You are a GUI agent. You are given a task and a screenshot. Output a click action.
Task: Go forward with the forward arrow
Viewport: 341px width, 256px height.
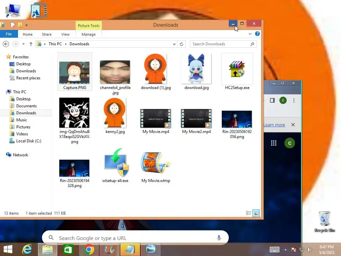15,44
